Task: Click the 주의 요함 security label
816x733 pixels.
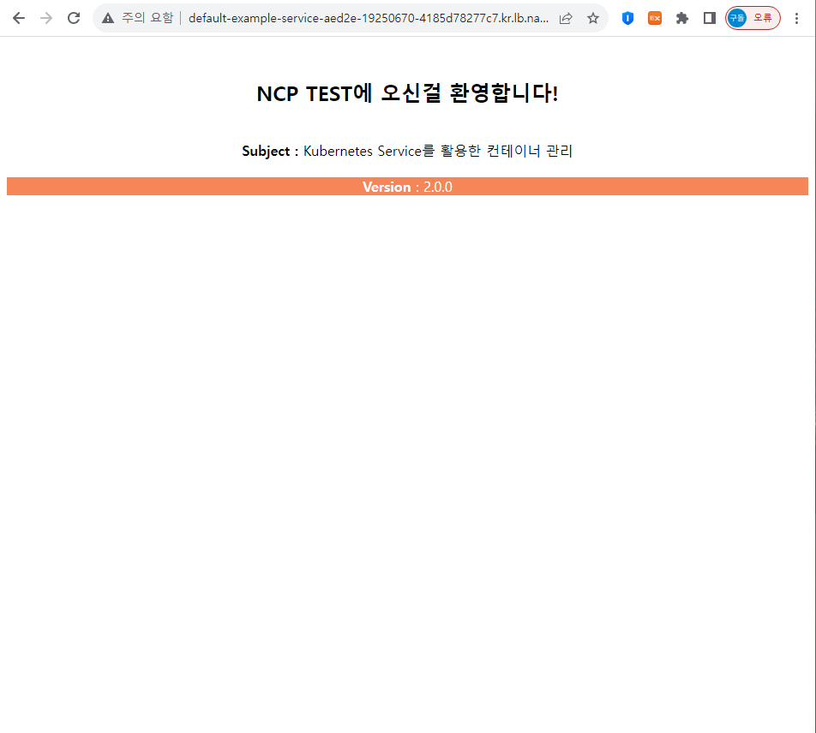Action: click(x=147, y=18)
